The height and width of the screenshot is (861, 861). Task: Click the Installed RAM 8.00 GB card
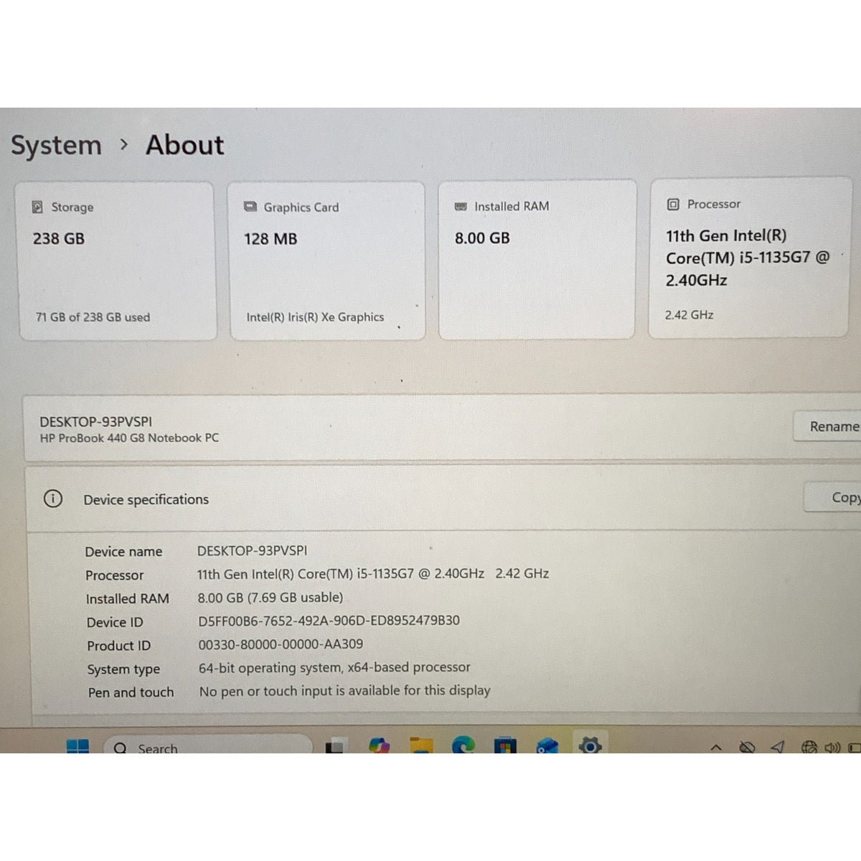click(x=537, y=260)
